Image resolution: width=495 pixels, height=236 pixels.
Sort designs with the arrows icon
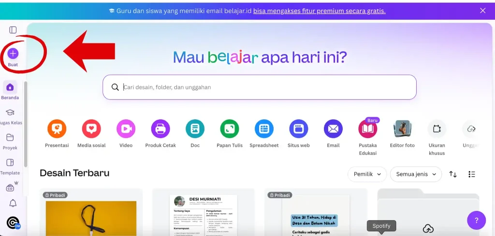coord(453,174)
